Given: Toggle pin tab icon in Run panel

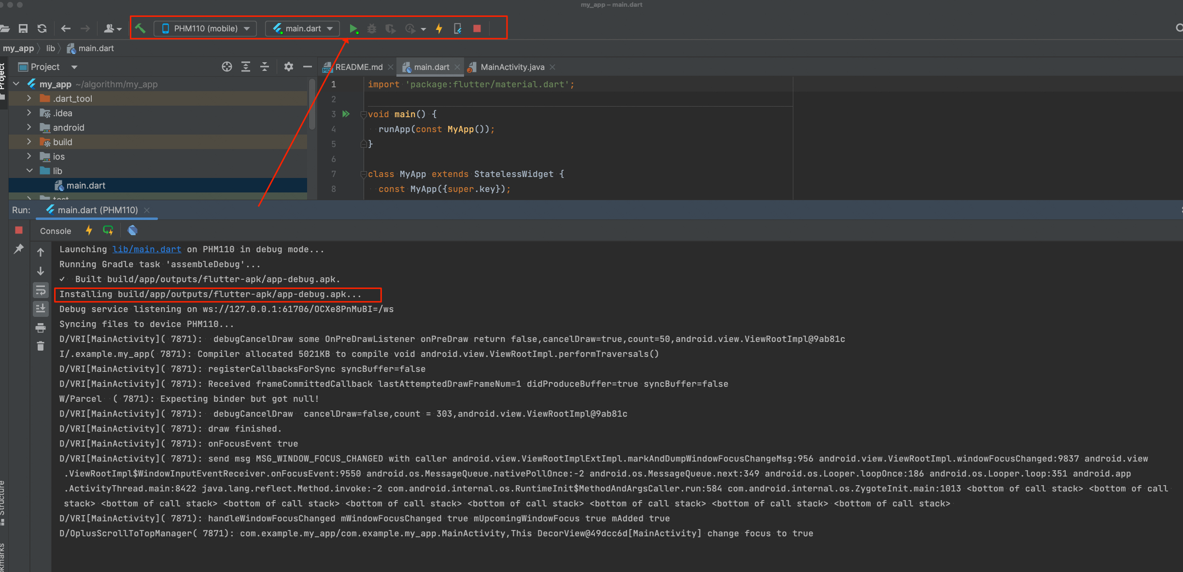Looking at the screenshot, I should [x=19, y=249].
